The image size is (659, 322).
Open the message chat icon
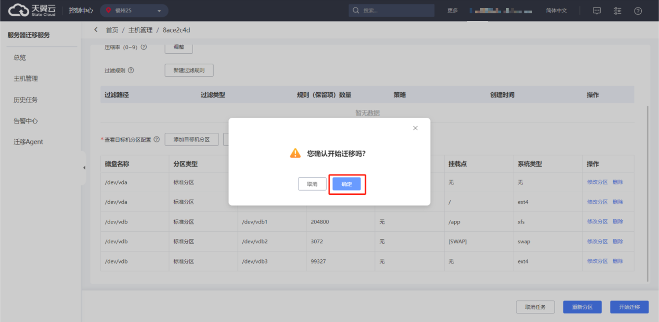pos(597,11)
